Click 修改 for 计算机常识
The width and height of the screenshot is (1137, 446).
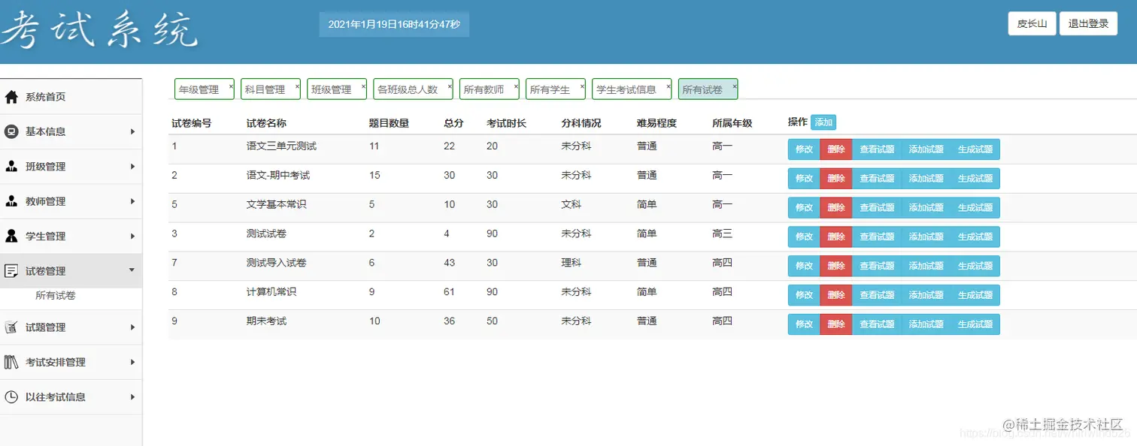pos(804,295)
